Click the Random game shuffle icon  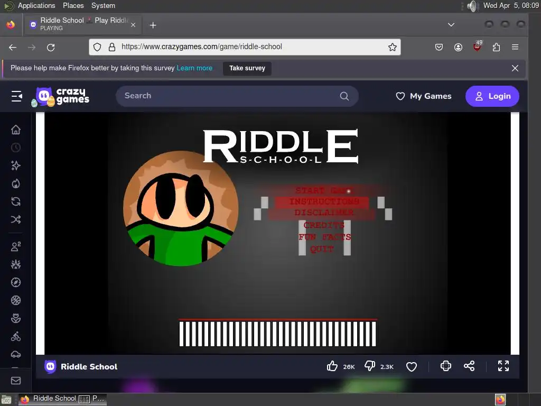16,219
